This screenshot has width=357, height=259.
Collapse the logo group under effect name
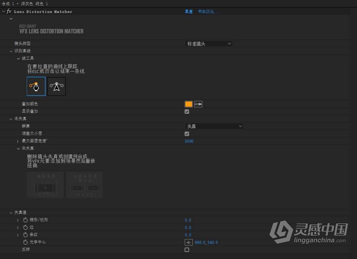[11, 19]
